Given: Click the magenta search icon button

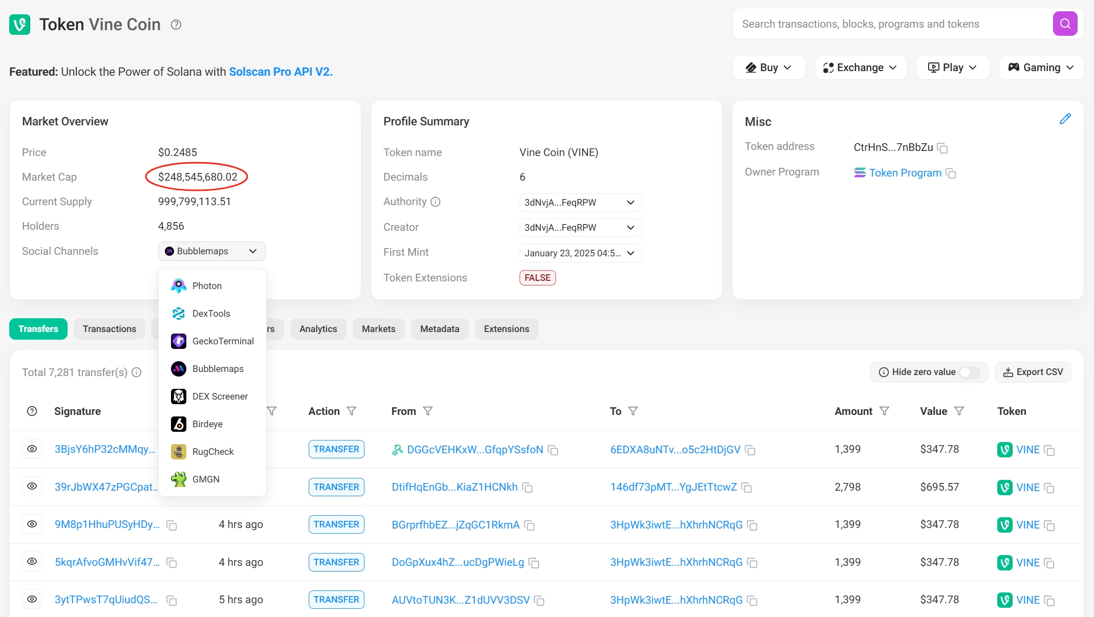Looking at the screenshot, I should point(1065,24).
